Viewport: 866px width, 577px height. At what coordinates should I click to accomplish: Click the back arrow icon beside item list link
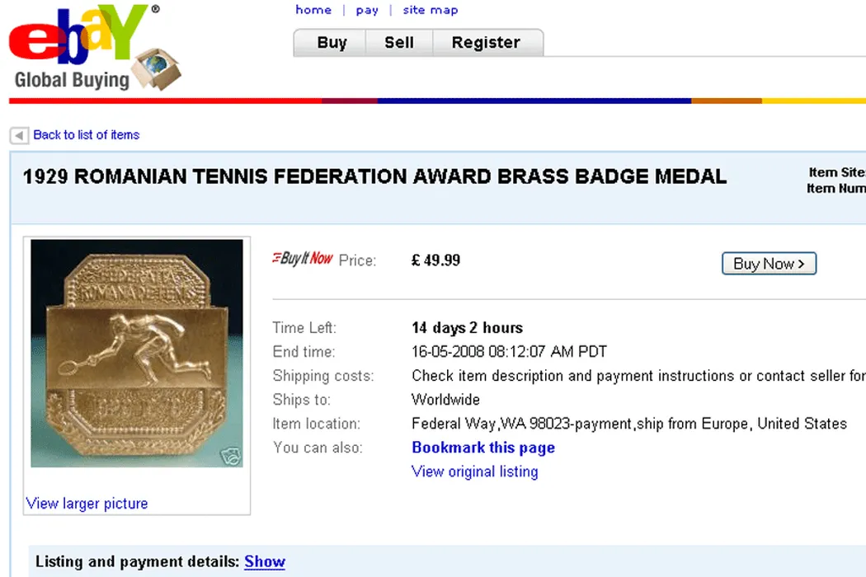pyautogui.click(x=19, y=135)
